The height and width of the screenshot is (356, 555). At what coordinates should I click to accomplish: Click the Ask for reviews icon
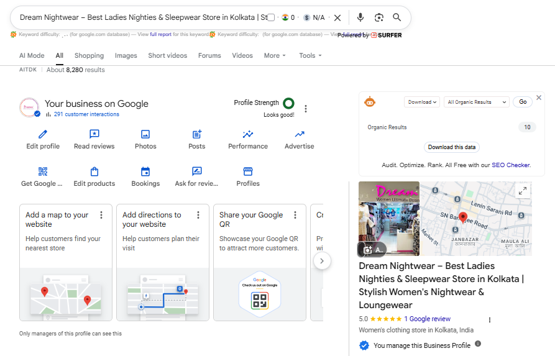[197, 171]
